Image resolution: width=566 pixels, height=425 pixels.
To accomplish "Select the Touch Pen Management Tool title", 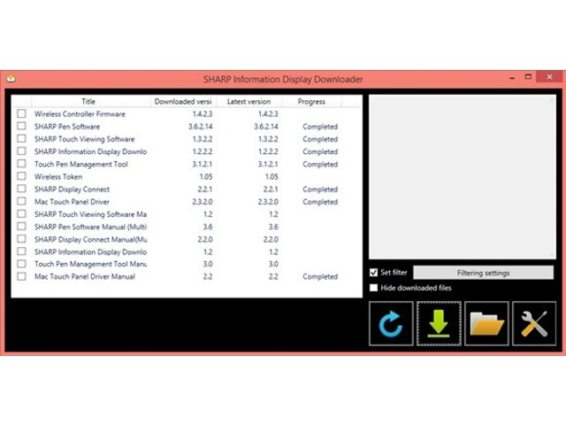I will click(81, 164).
